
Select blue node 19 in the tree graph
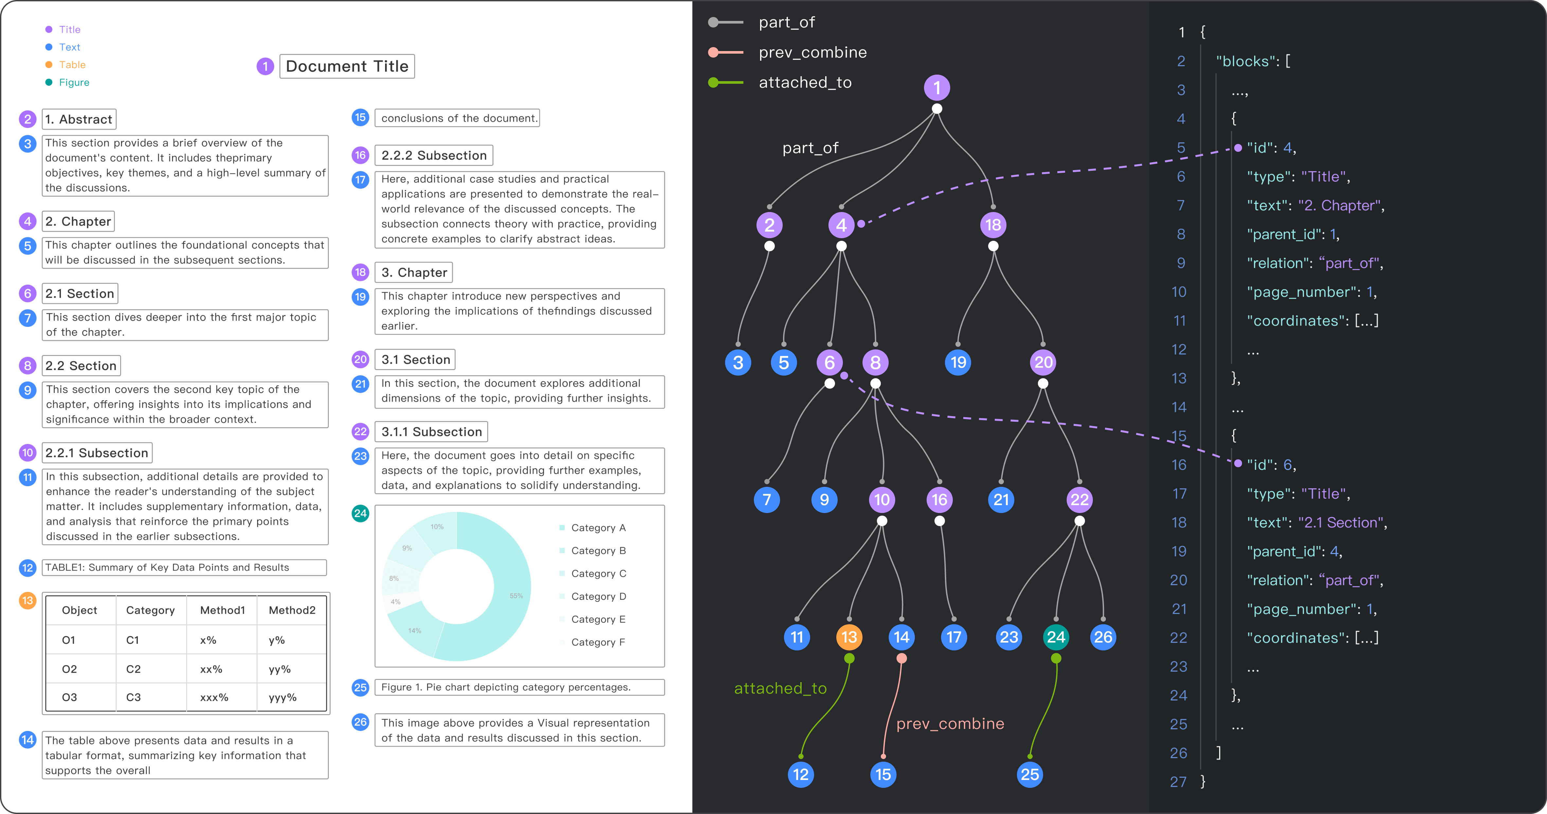(x=958, y=363)
